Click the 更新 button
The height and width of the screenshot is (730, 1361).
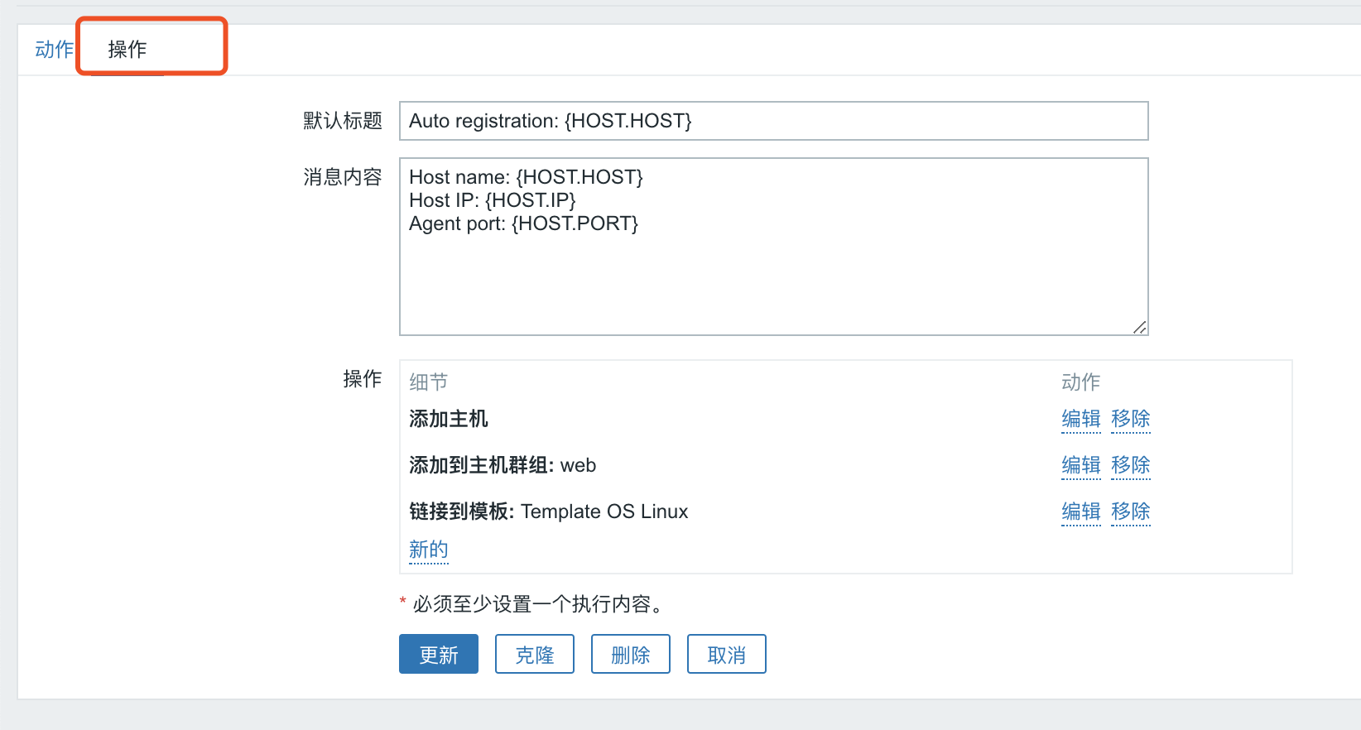tap(439, 654)
